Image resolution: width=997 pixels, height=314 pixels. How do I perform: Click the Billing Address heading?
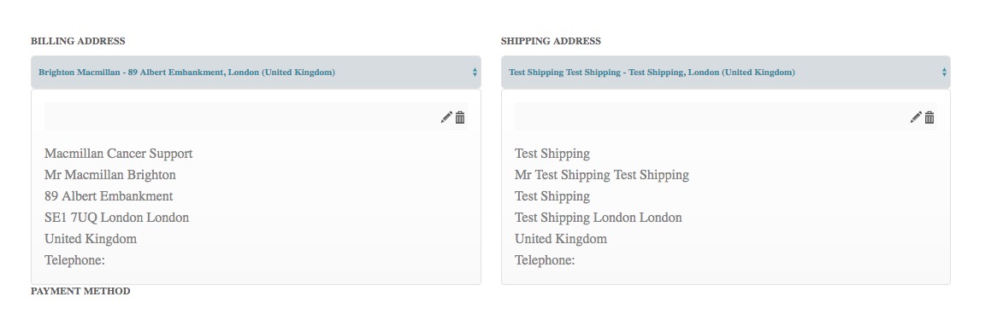pos(78,41)
